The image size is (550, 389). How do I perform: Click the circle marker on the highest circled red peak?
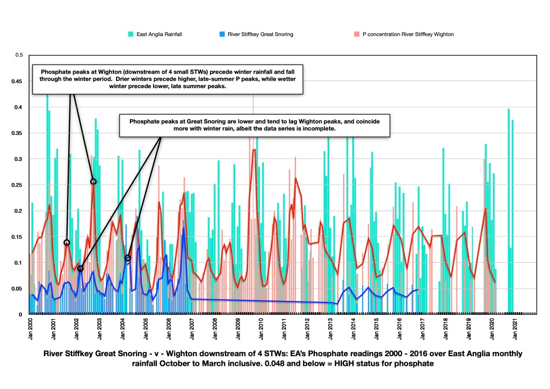click(x=93, y=182)
